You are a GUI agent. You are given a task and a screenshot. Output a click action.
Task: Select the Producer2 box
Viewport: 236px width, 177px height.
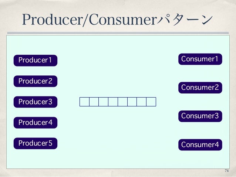click(x=36, y=81)
